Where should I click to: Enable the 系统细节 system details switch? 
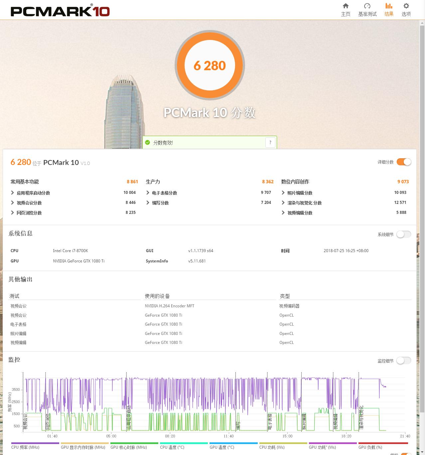(x=404, y=234)
